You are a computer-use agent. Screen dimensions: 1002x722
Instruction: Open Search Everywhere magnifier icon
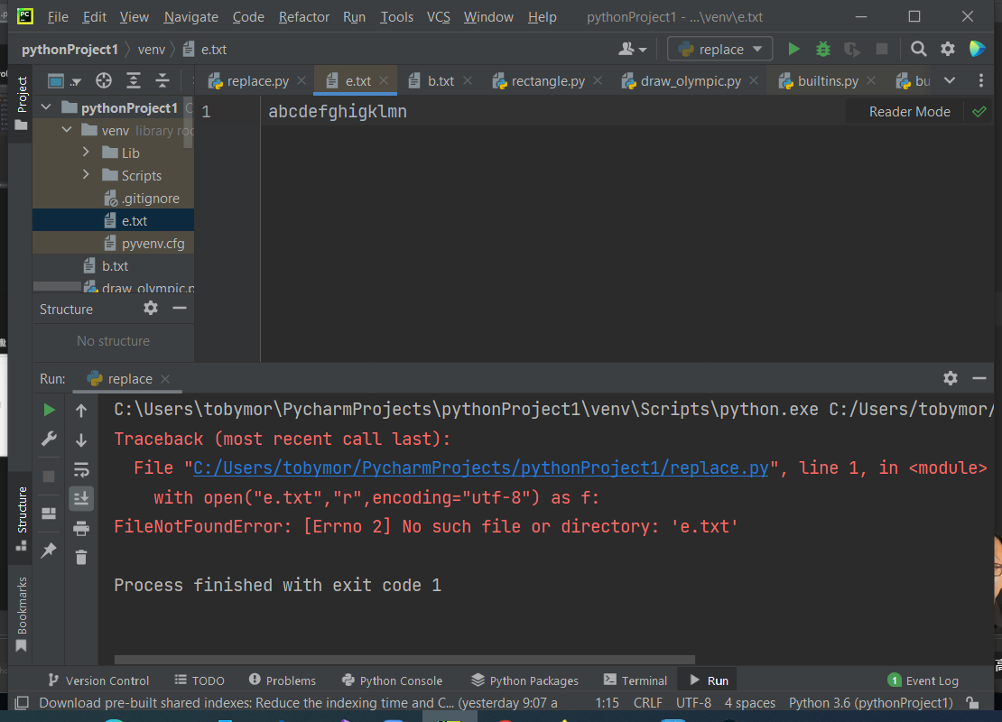(918, 50)
